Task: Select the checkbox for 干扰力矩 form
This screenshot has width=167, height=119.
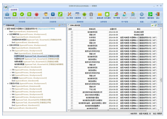Action: coord(72,90)
